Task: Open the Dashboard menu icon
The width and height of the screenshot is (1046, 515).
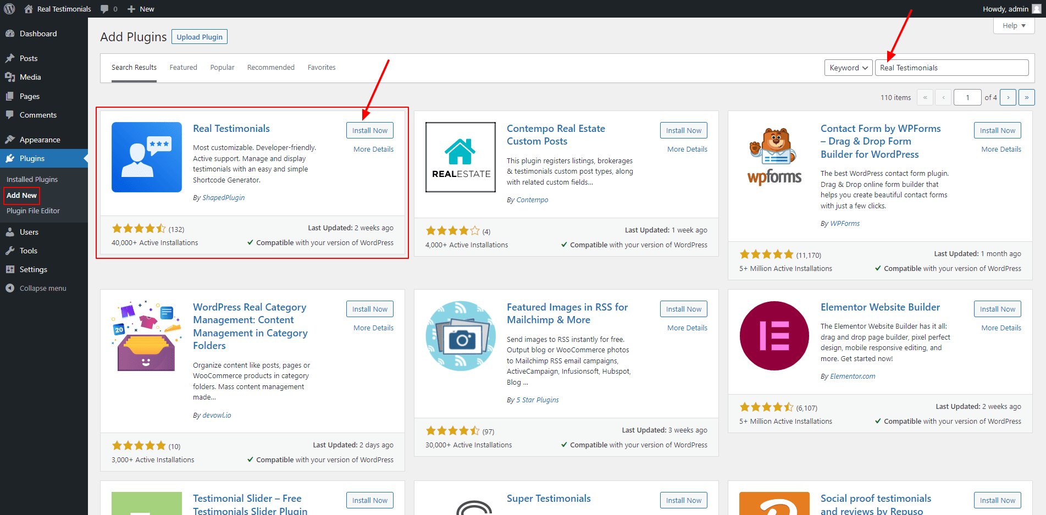Action: tap(10, 34)
